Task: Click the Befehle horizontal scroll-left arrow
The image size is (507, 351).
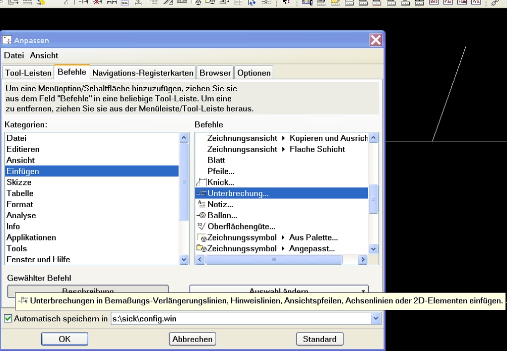Action: (x=200, y=259)
